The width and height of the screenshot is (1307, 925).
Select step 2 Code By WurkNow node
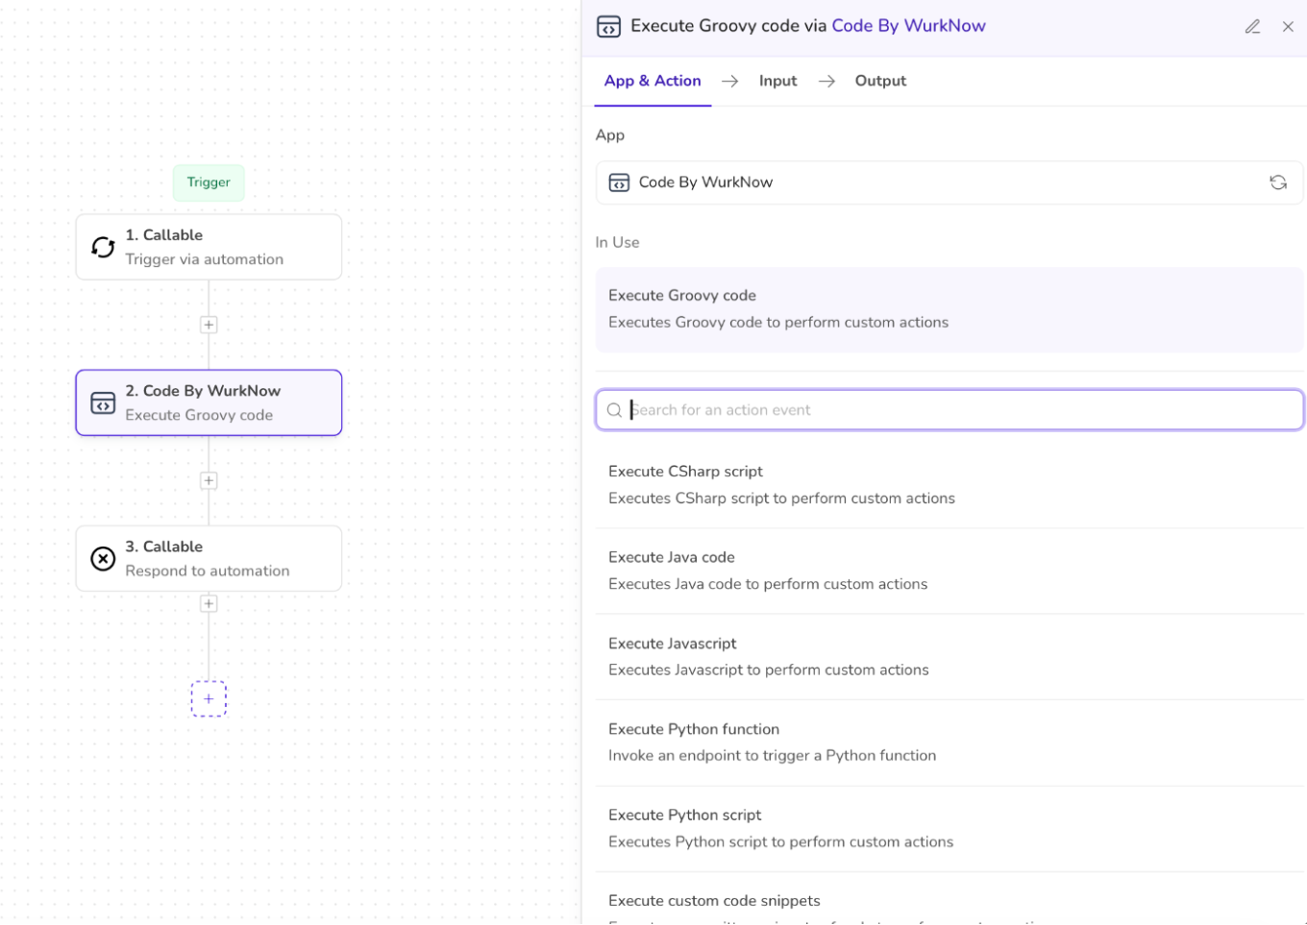point(209,402)
